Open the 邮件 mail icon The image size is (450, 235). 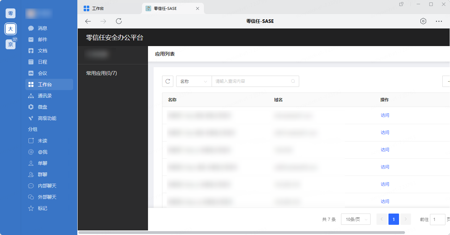pos(31,39)
